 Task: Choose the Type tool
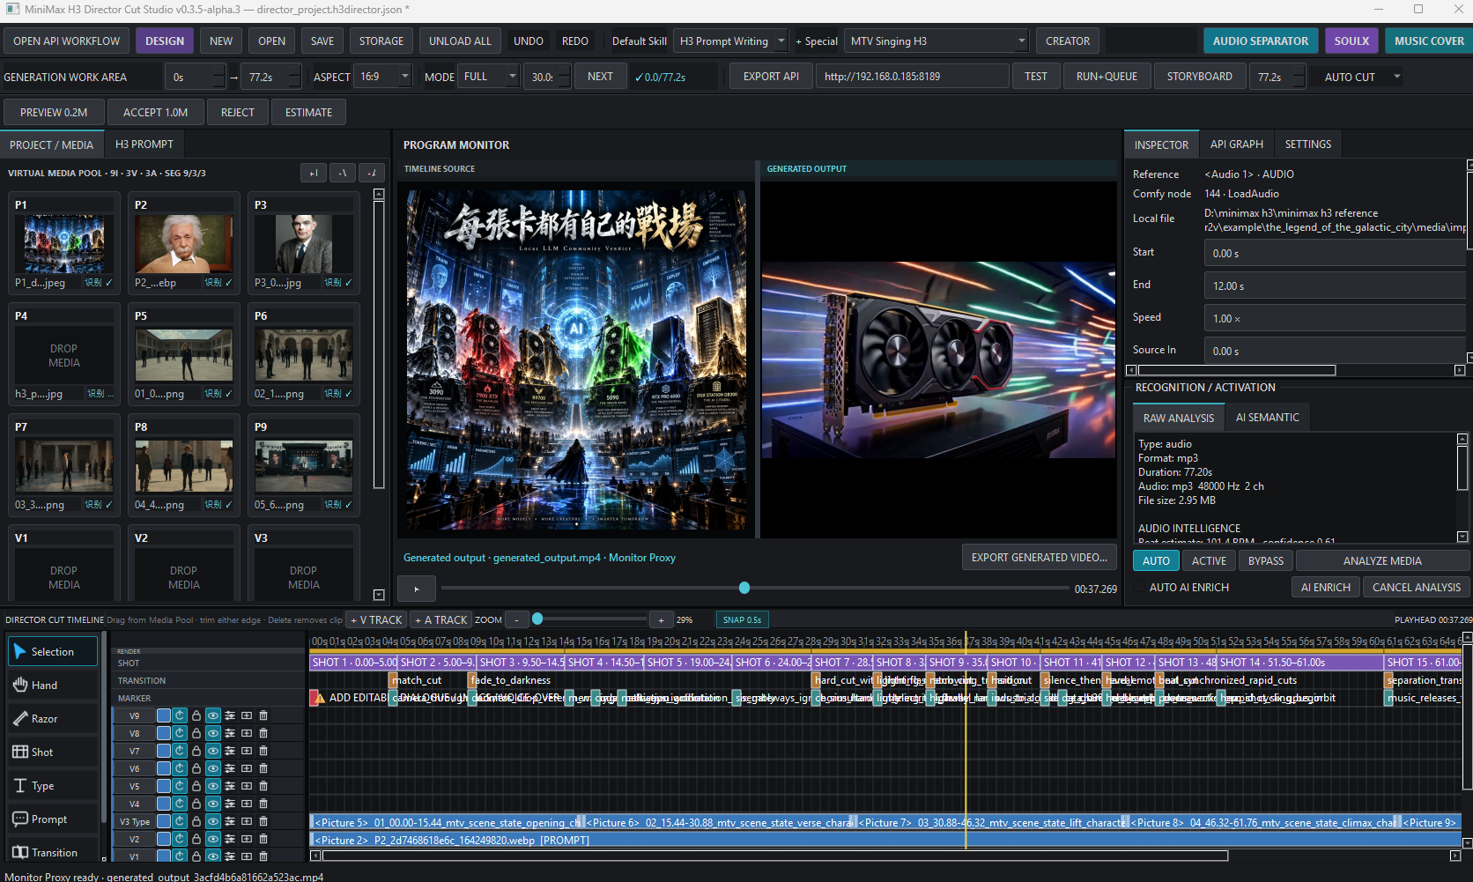(x=53, y=786)
